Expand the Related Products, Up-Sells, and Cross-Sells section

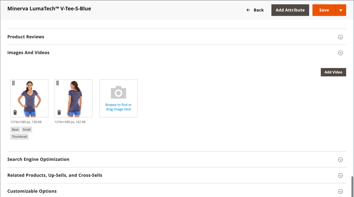[x=340, y=175]
